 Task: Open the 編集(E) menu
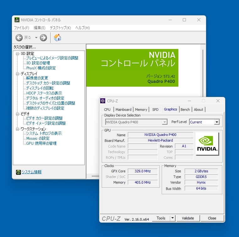pos(40,28)
